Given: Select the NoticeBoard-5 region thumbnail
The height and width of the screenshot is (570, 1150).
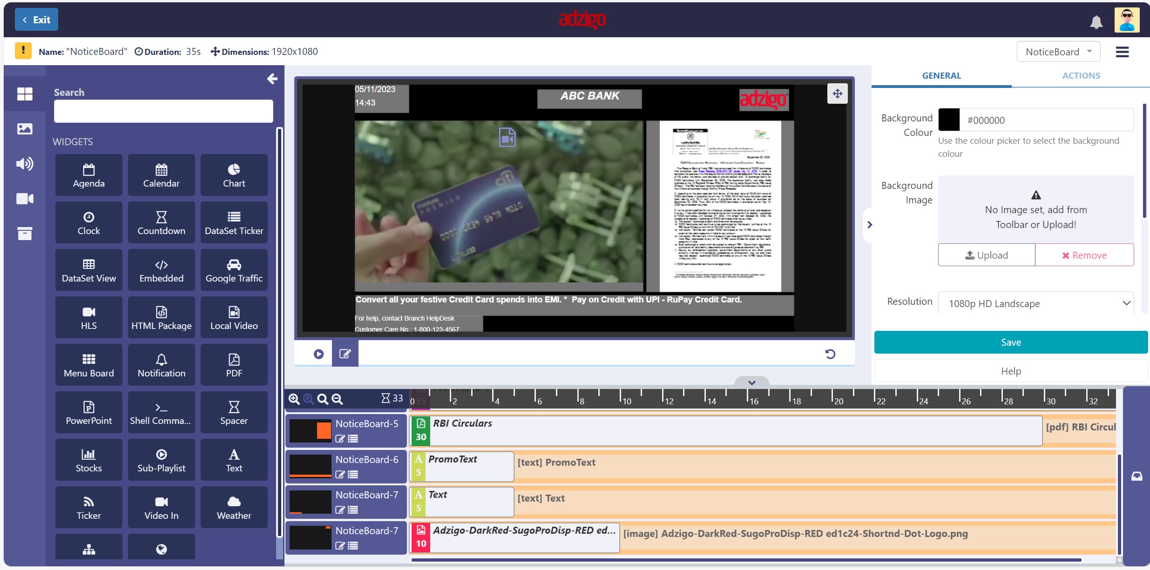Looking at the screenshot, I should coord(310,431).
